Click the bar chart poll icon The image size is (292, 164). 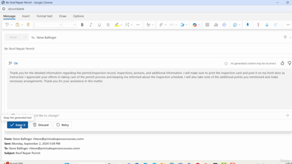tap(216, 25)
